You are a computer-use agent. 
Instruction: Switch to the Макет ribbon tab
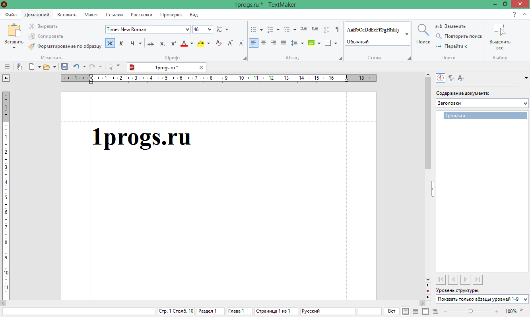[91, 15]
